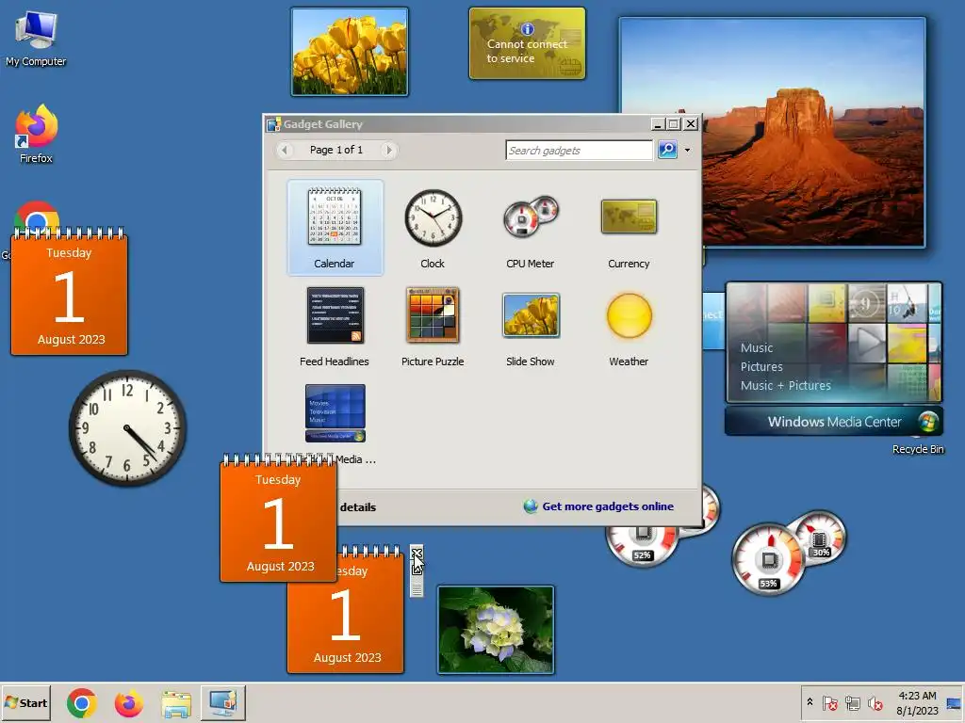The height and width of the screenshot is (723, 965).
Task: Click the calendar gadget below the Chrome icon
Action: tap(69, 292)
